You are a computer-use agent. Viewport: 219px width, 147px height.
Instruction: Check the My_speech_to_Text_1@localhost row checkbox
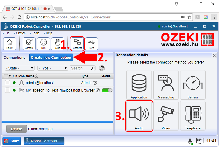(x=7, y=90)
